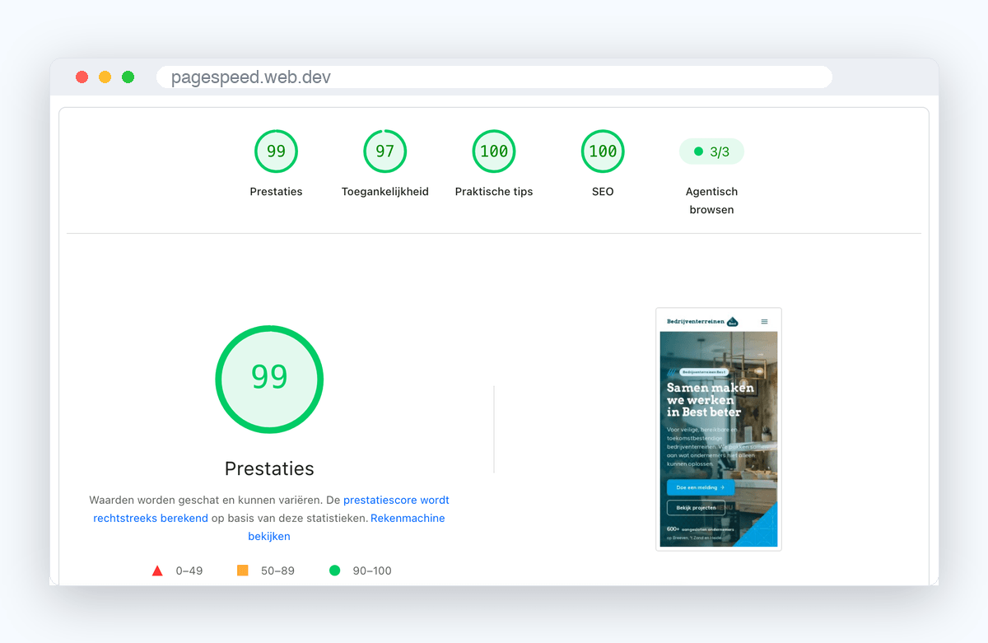Click the '50–89' legend text
The image size is (988, 643).
tap(277, 571)
